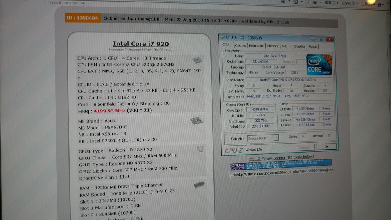The width and height of the screenshot is (391, 220).
Task: Click 'Version 1.55' label in CPU-Z footer
Action: [x=254, y=150]
